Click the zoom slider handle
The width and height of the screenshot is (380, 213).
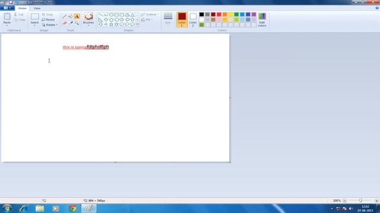360,201
